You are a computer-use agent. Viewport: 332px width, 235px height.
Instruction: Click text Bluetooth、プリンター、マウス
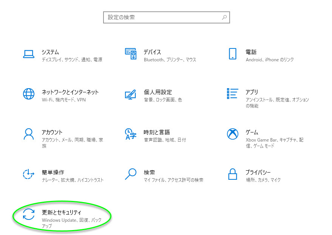click(x=170, y=59)
